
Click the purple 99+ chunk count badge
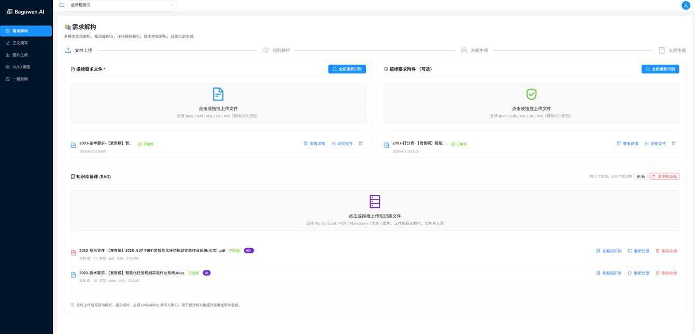pyautogui.click(x=249, y=251)
